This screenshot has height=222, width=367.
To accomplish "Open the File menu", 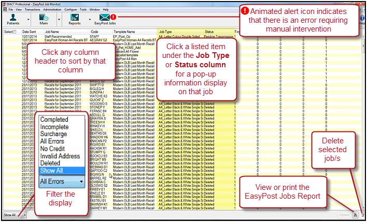I will (10, 10).
